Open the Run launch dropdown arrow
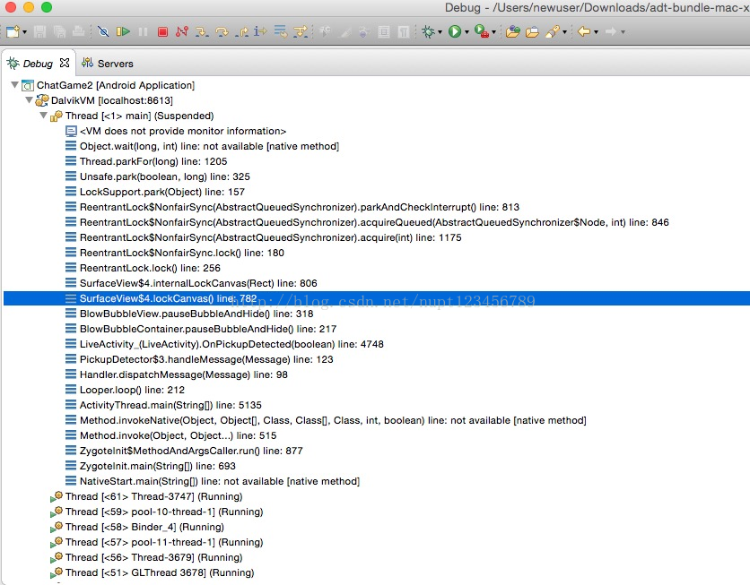Viewport: 750px width, 585px height. [467, 32]
